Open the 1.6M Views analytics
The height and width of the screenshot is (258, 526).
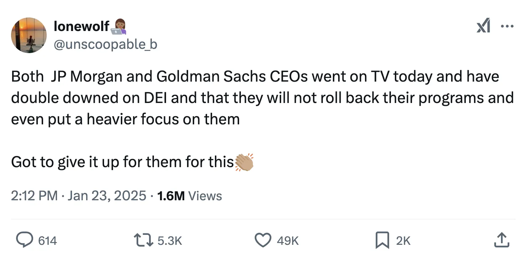point(189,196)
